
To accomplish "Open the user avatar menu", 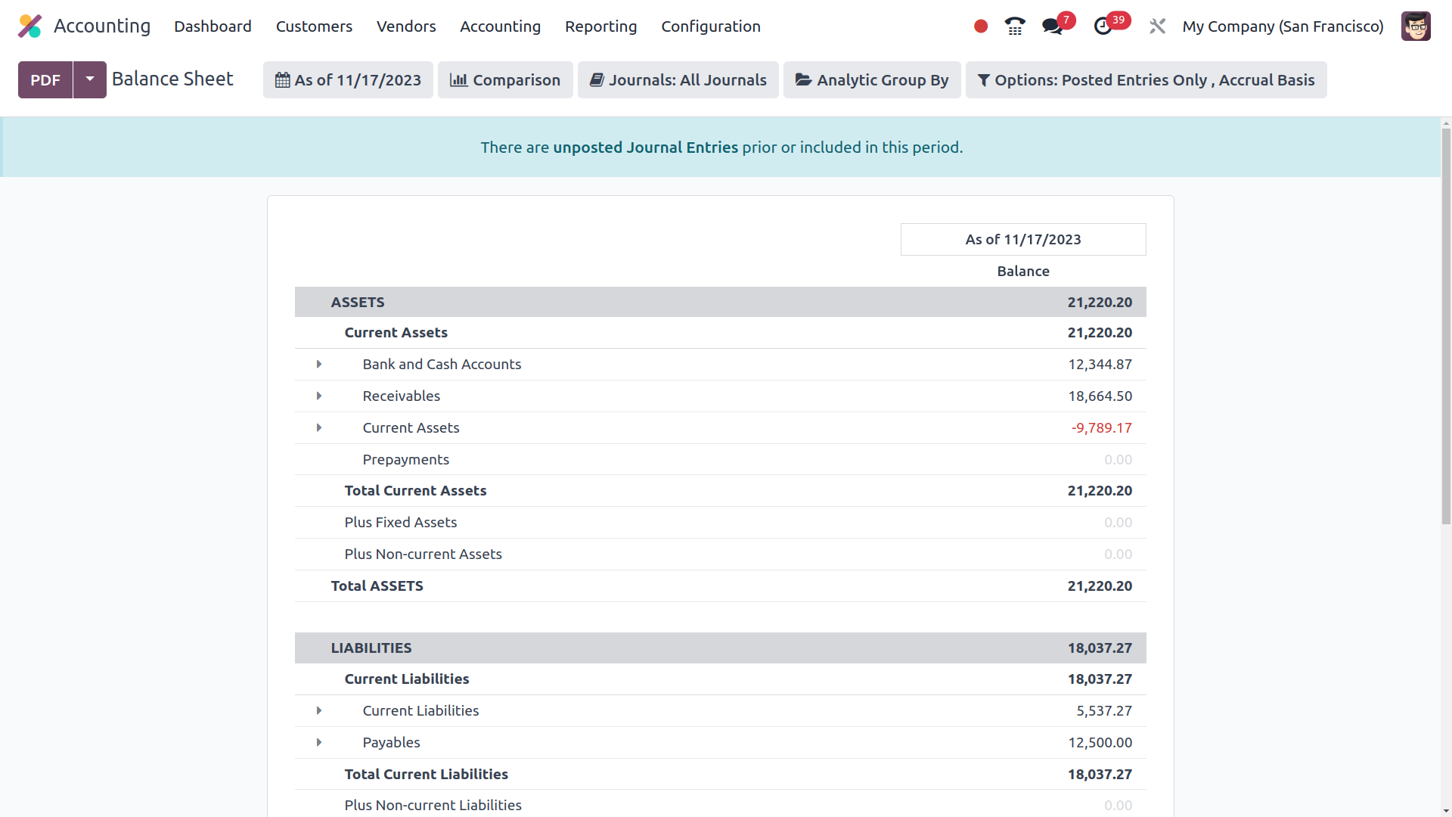I will [x=1416, y=26].
